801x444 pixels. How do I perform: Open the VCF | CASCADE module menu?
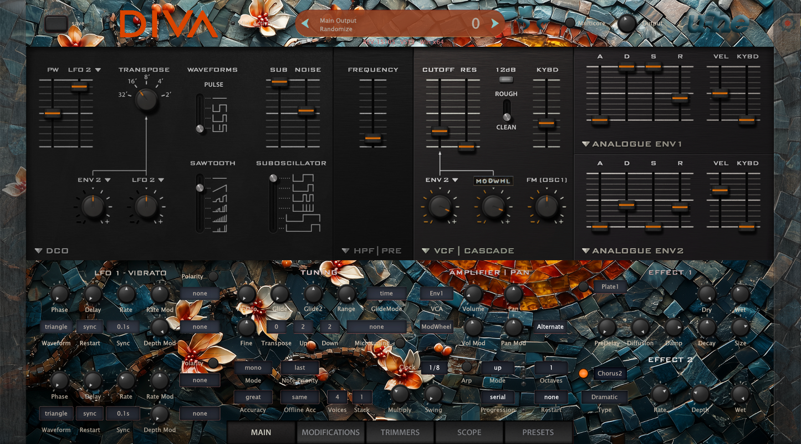(x=468, y=251)
